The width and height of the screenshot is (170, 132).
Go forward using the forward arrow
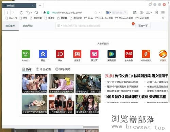(x=13, y=13)
